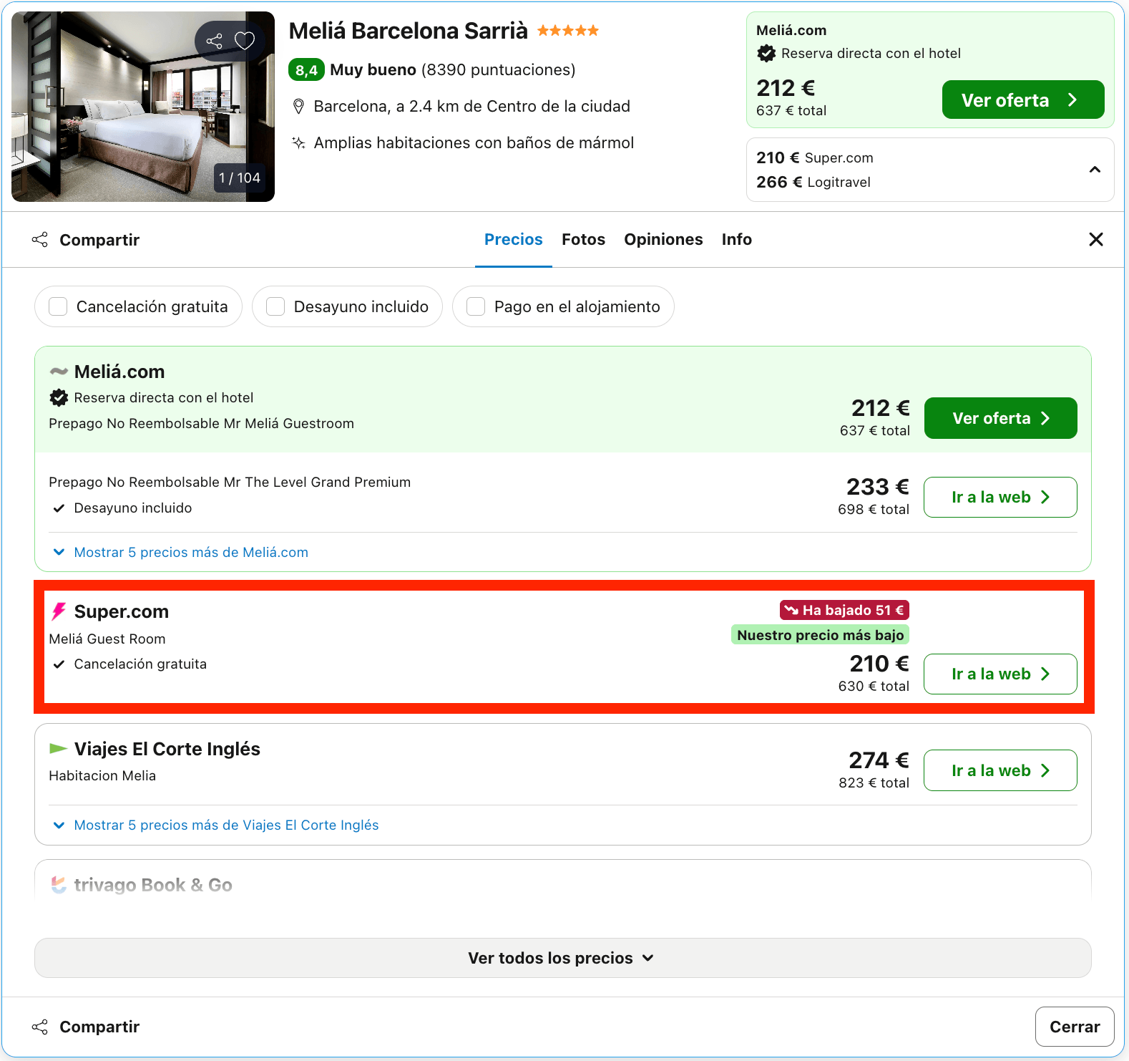Enable Cancelación gratuita filter checkbox

(x=58, y=306)
